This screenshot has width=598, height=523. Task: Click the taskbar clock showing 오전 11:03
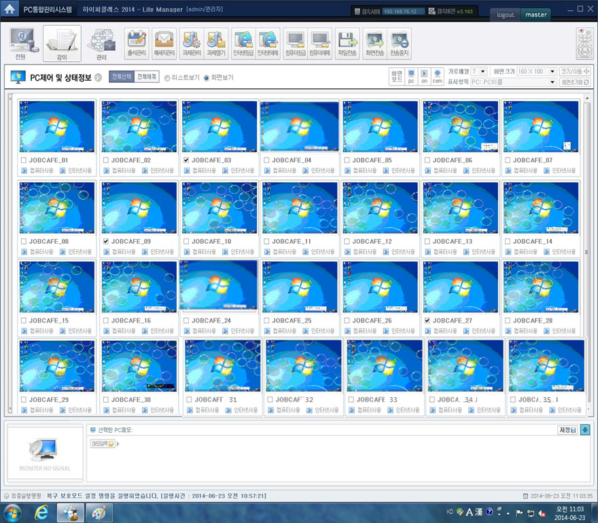569,513
